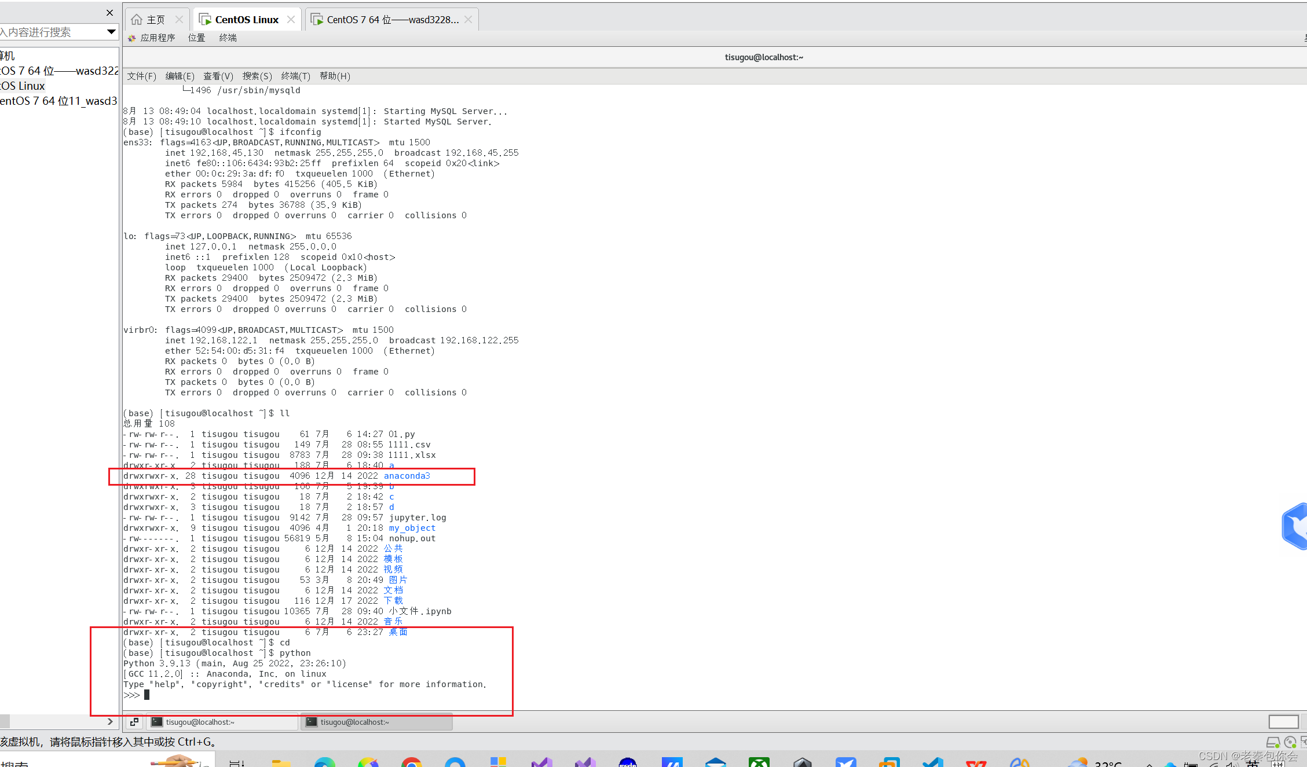Select the OS 7 64 位——wasd322 library entry
This screenshot has height=767, width=1307.
(x=59, y=71)
